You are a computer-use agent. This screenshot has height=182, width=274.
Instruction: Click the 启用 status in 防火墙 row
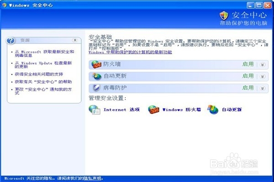[248, 64]
